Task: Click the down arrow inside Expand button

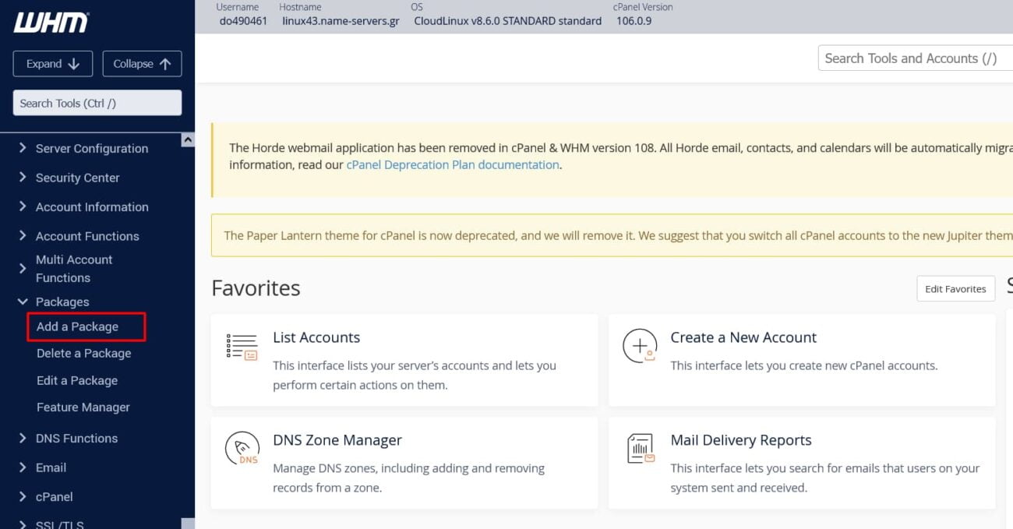Action: click(x=74, y=64)
